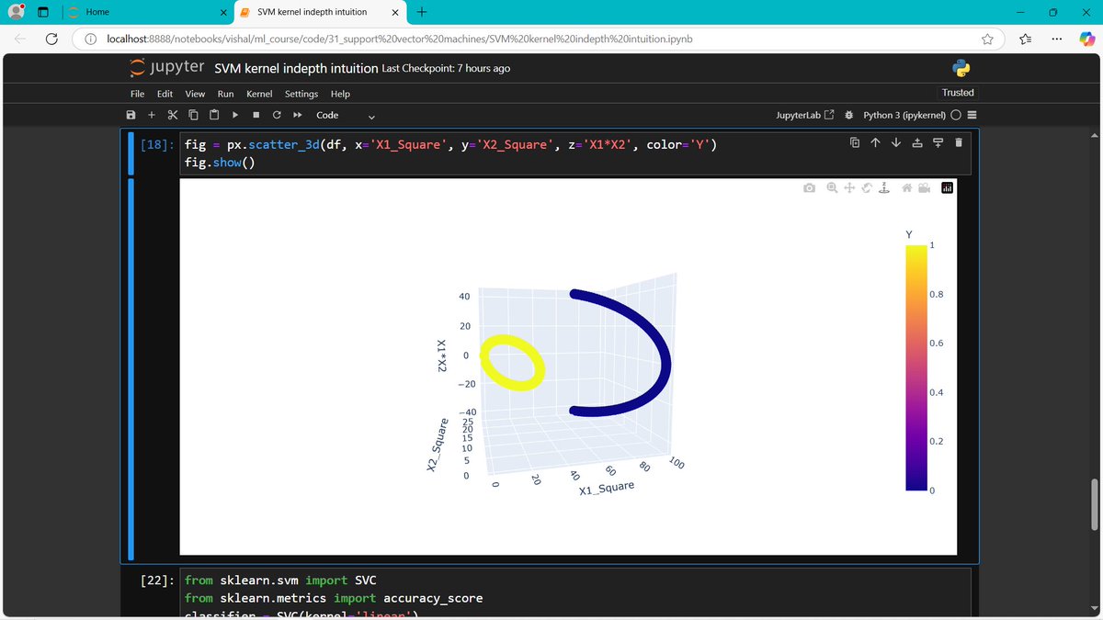Move the cell up with the up arrow
1103x620 pixels.
pos(875,142)
